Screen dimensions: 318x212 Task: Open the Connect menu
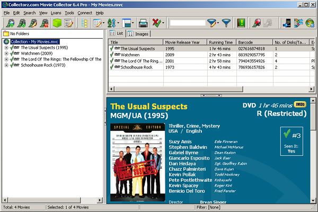85,13
